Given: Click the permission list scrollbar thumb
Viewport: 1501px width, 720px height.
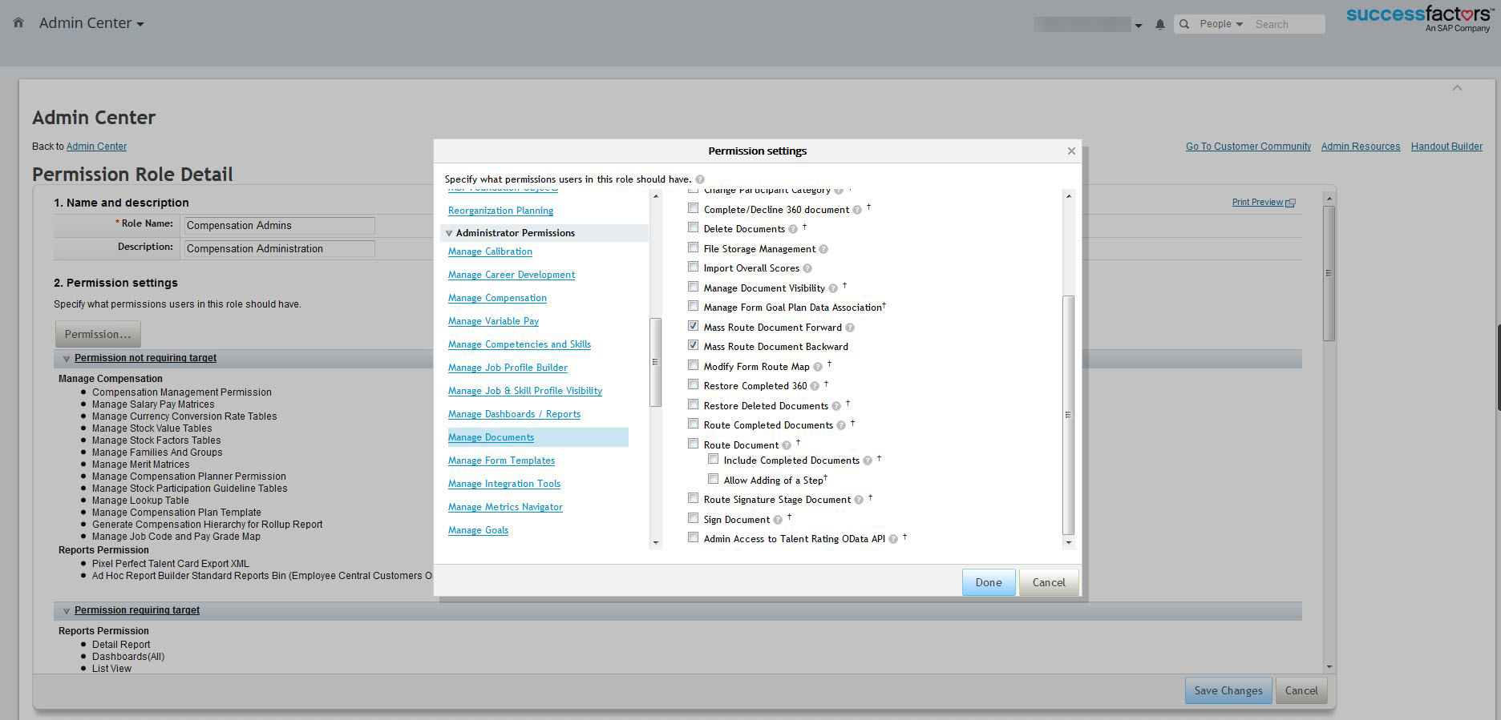Looking at the screenshot, I should (x=1068, y=415).
